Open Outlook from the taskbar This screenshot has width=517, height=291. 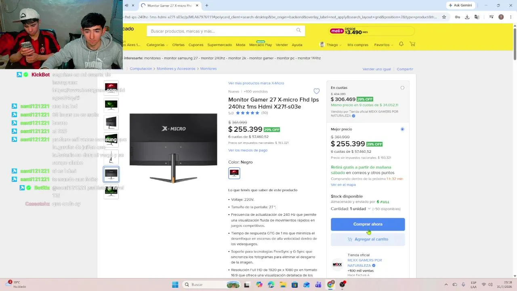pos(307,285)
